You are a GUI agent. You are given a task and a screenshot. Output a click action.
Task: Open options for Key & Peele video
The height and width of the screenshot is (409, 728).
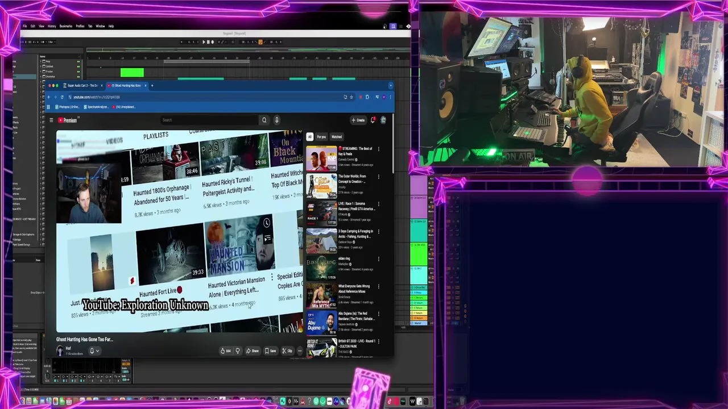(x=379, y=149)
